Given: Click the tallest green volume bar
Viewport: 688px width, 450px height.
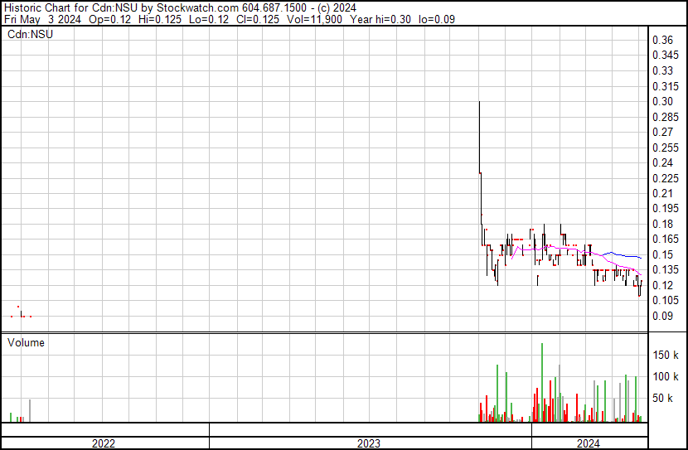Looking at the screenshot, I should click(542, 382).
